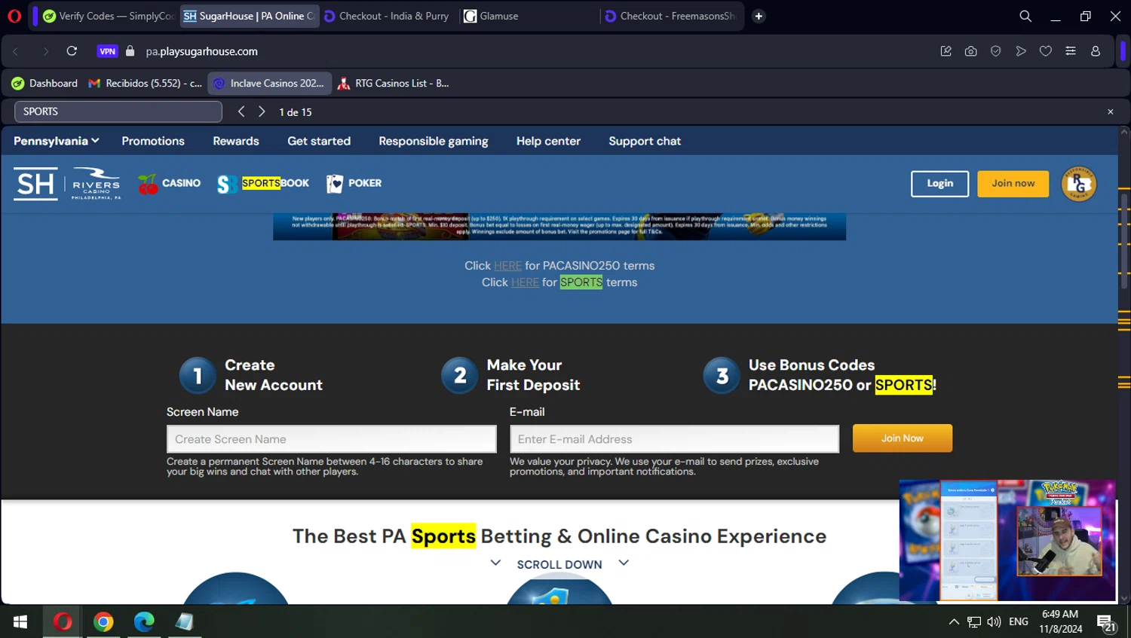Show hidden system tray icons
This screenshot has width=1131, height=638.
(954, 621)
